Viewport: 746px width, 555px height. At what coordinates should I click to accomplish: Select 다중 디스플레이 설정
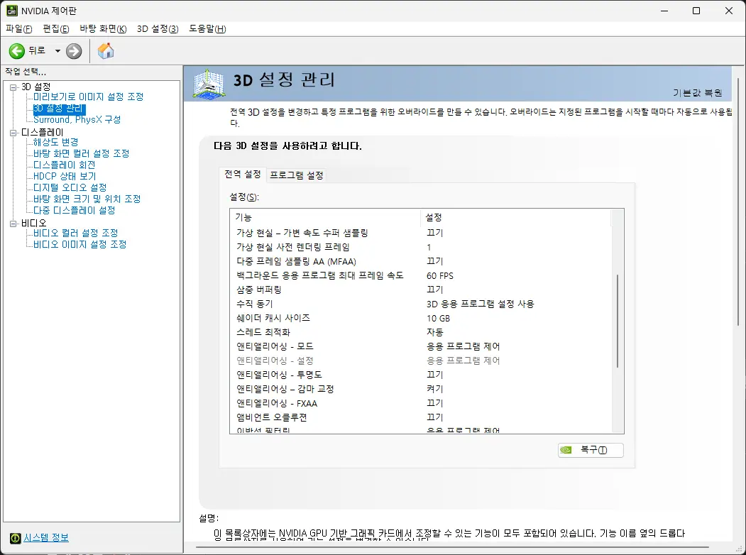[75, 211]
